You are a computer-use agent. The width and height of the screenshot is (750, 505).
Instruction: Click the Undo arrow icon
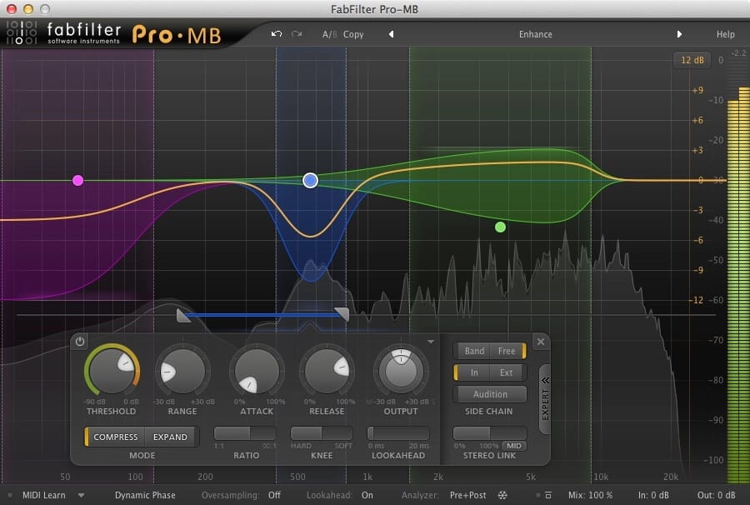(x=276, y=34)
